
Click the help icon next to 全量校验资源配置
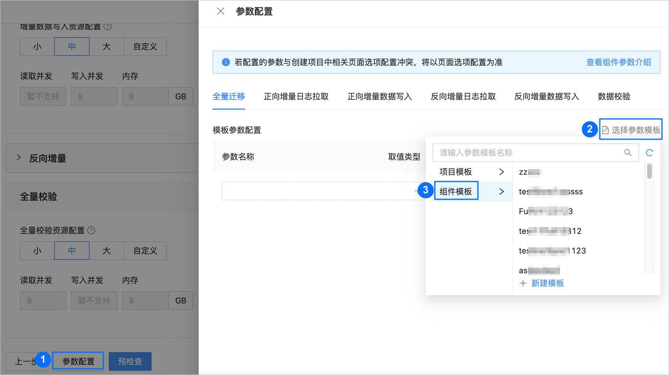point(92,230)
